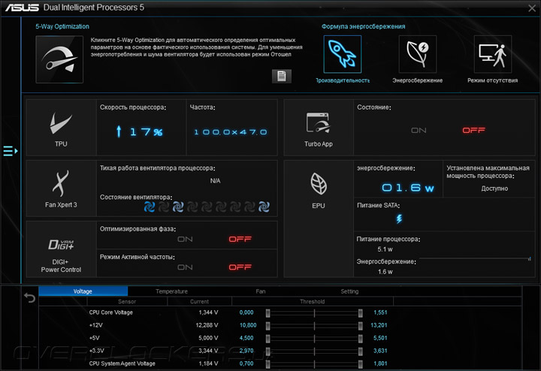The width and height of the screenshot is (541, 371).
Task: Set optimized phase to OFF
Action: [240, 240]
